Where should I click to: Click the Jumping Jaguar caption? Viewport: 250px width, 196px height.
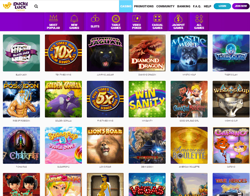click(x=105, y=75)
